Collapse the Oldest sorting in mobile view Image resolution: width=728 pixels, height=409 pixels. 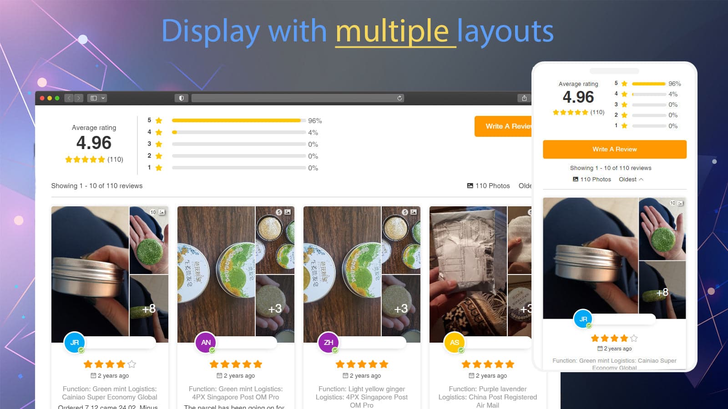point(631,179)
